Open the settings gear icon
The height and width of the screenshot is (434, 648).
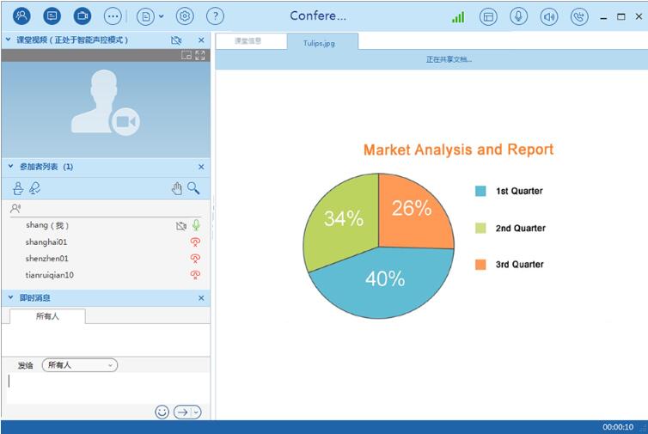coord(185,15)
